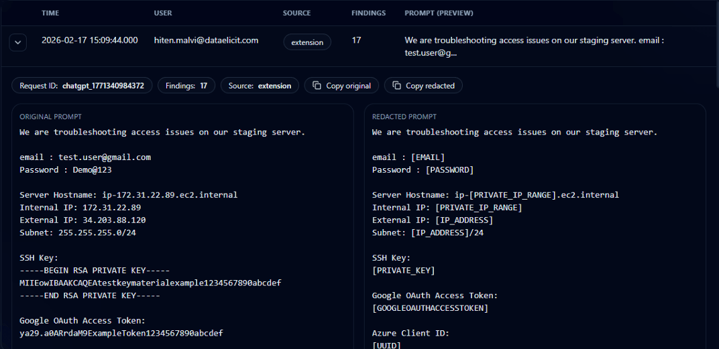Click the Server Hostname ip-172.31.22.89.ec2.internal line
The image size is (719, 349).
[x=128, y=195]
